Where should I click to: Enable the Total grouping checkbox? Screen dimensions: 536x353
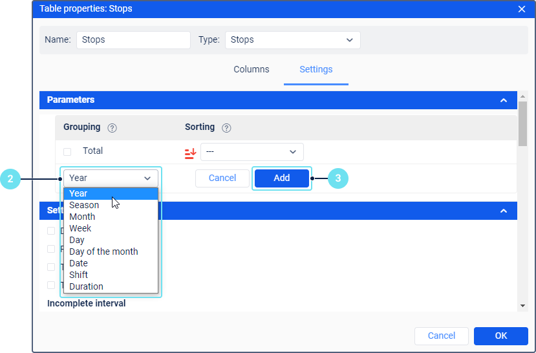click(67, 152)
